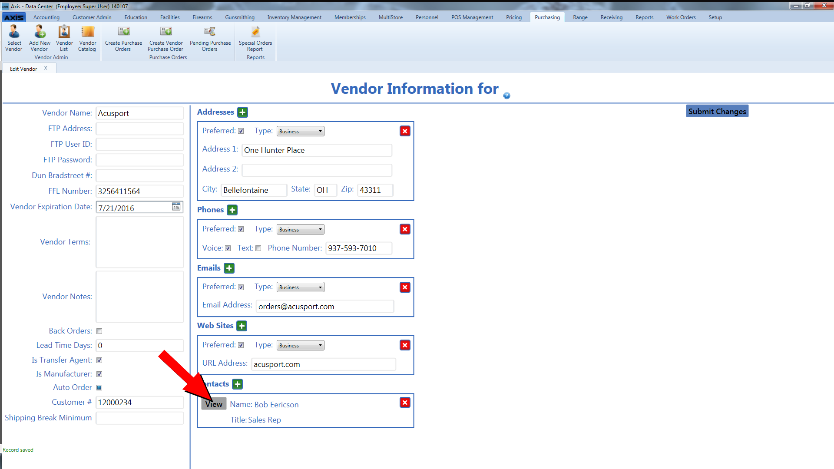Add a new contact with the plus icon
The height and width of the screenshot is (469, 834).
(x=237, y=384)
